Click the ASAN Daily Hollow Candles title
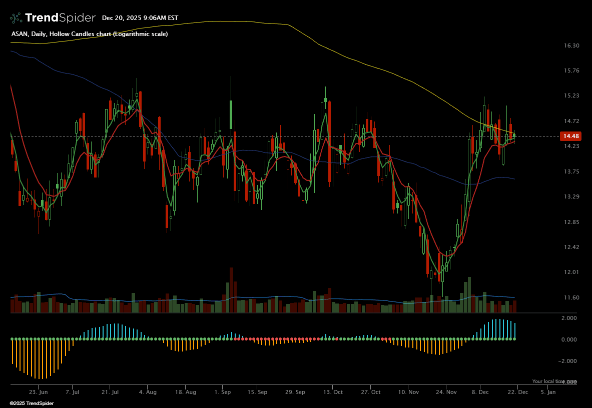Image resolution: width=592 pixels, height=408 pixels. (x=90, y=34)
